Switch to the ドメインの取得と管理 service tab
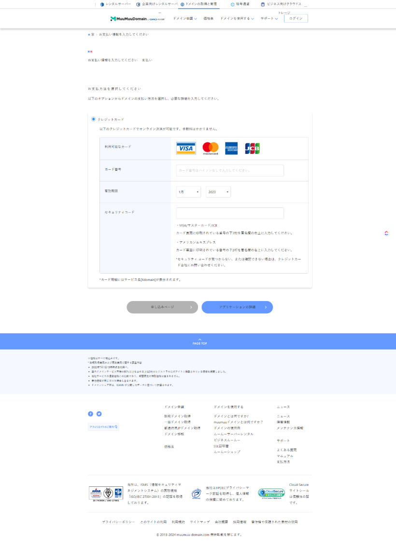This screenshot has height=551, width=396. point(199,4)
